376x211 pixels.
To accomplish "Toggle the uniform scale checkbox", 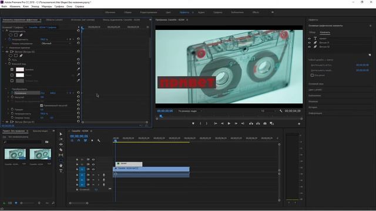I will click(42, 105).
